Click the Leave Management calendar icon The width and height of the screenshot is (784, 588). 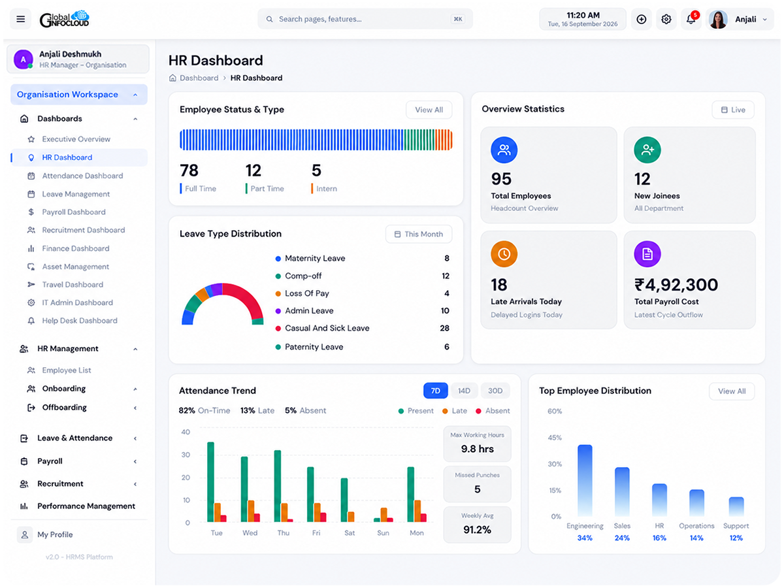point(31,194)
